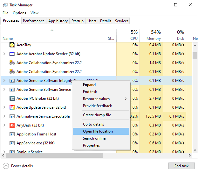Screen dimensions: 198x174
Task: Click the Application Frame Host icon
Action: 12,134
